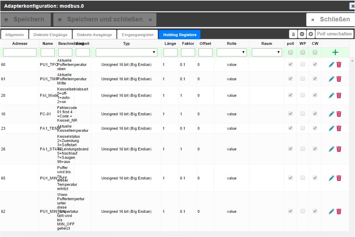Toggle the poll checkbox in the filter row
Image resolution: width=355 pixels, height=237 pixels.
tap(290, 53)
